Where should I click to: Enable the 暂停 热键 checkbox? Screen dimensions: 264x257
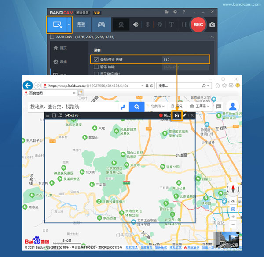tap(96, 67)
